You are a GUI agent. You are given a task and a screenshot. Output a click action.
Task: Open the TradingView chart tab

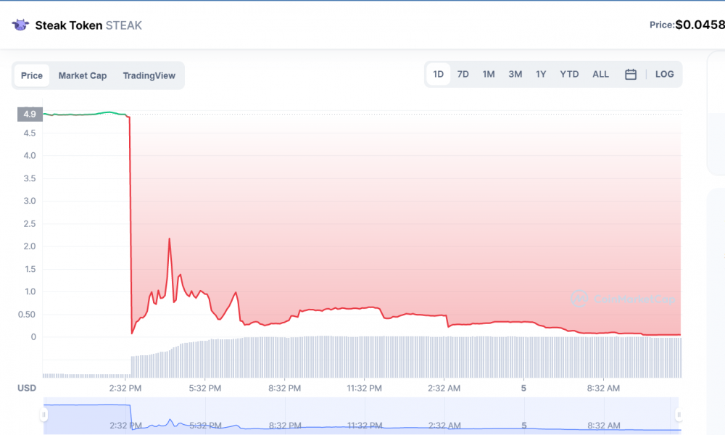click(149, 75)
